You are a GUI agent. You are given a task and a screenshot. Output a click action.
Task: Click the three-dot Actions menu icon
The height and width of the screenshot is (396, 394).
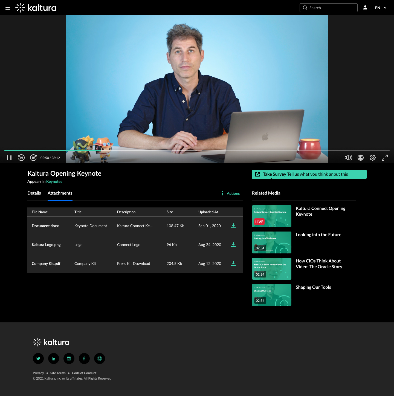(222, 193)
